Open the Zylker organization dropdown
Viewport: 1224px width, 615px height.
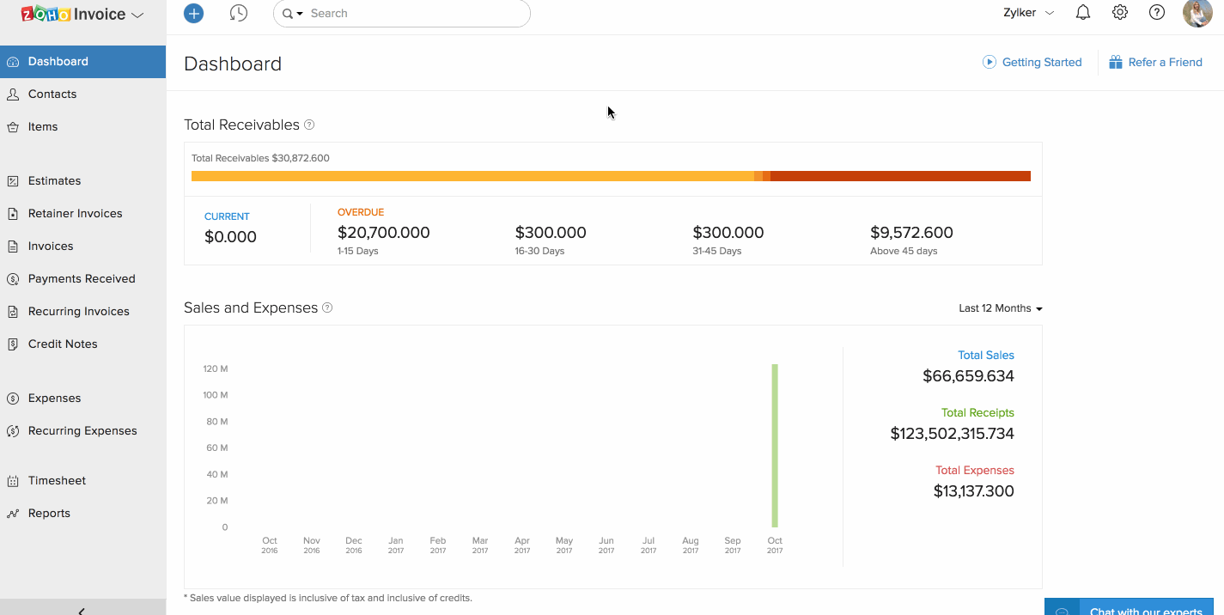coord(1028,13)
